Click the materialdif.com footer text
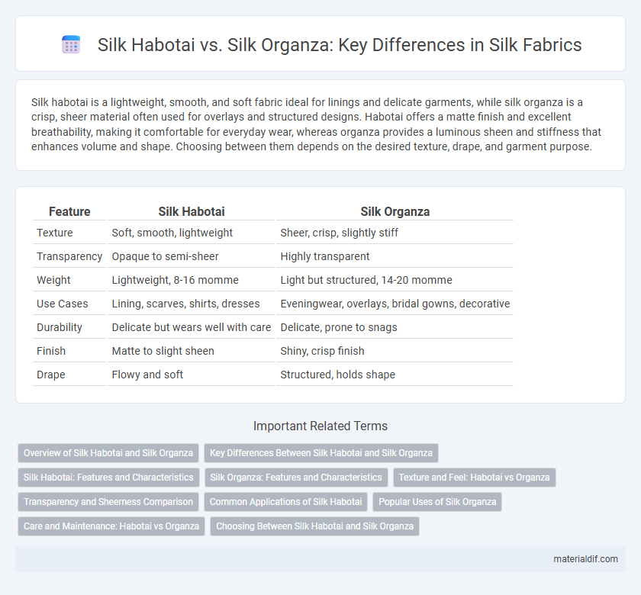 pos(585,559)
